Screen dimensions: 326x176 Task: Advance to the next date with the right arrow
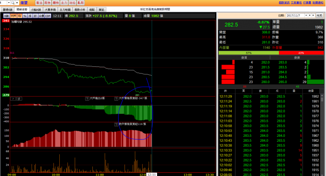pos(313,15)
